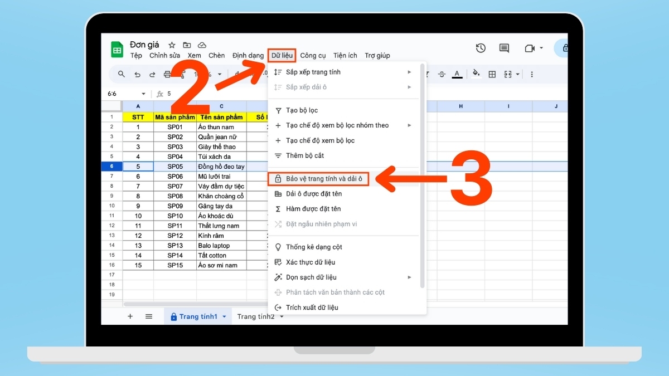This screenshot has height=376, width=669.
Task: Apply strikethrough formatting
Action: click(x=442, y=74)
